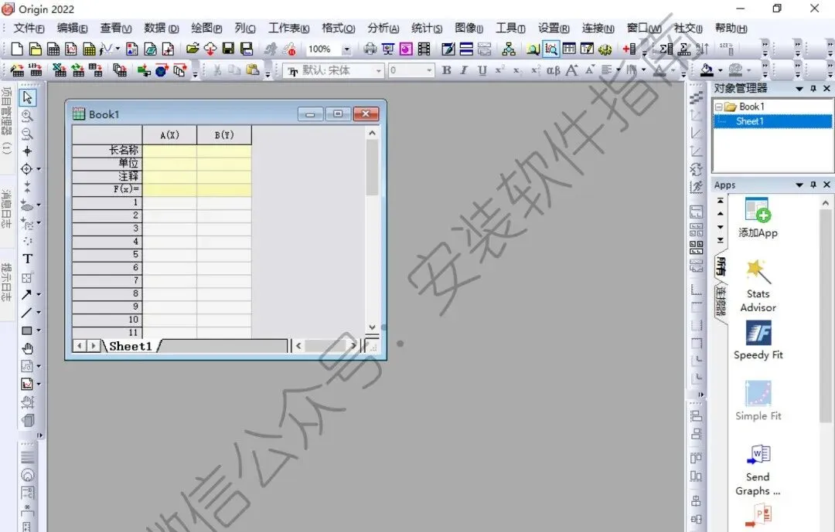Click the open project folder icon

coord(193,49)
